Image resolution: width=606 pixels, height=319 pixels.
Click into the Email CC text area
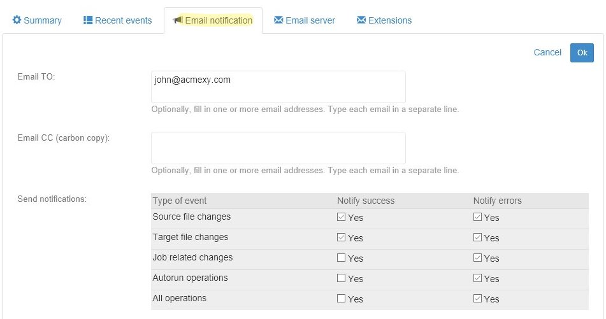tap(278, 148)
